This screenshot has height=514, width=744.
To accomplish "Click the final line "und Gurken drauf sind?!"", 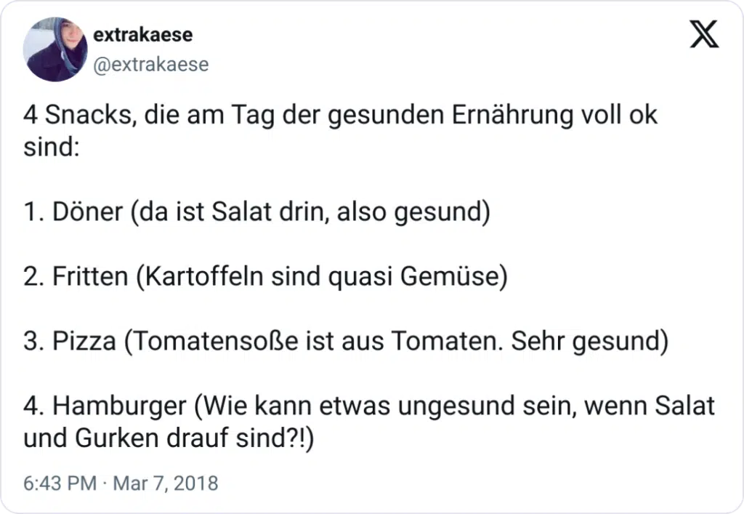I will (169, 438).
